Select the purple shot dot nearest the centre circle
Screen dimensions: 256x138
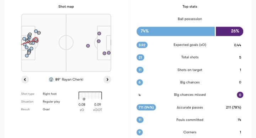click(x=88, y=46)
